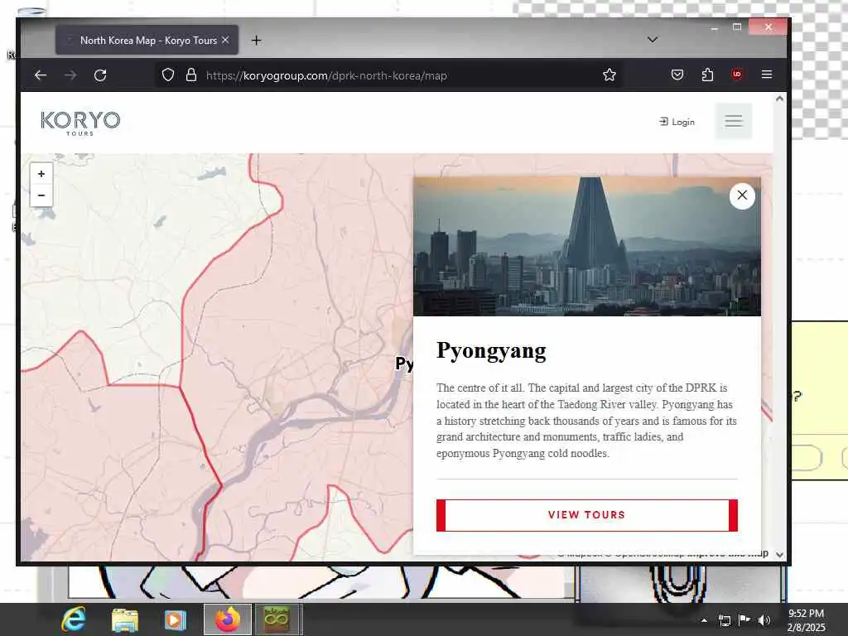The width and height of the screenshot is (848, 636).
Task: Select the North Korea Map - Koryo Tours tab
Action: [147, 40]
